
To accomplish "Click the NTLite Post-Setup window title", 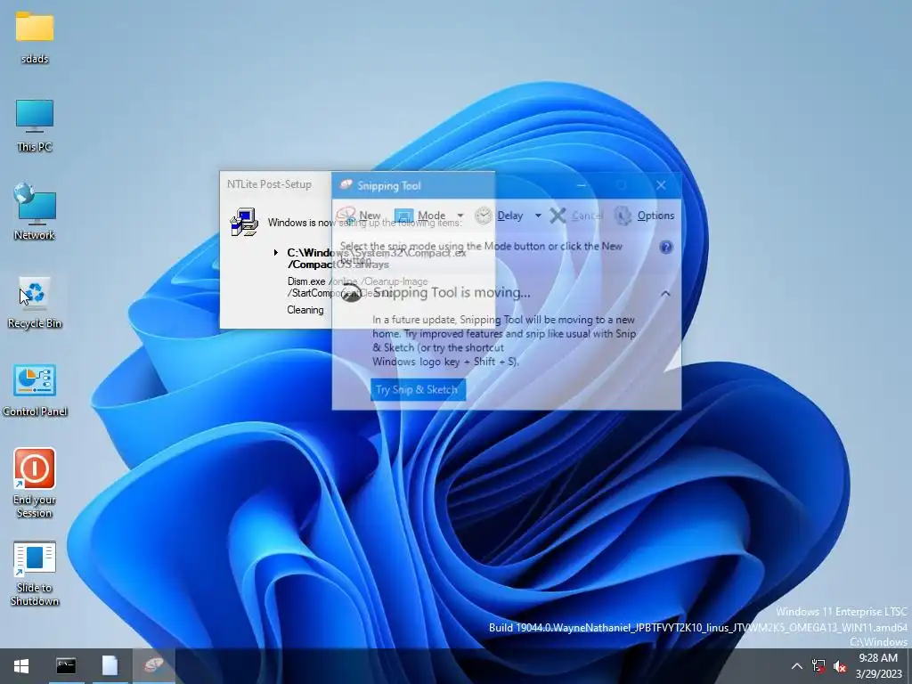I will pos(269,184).
